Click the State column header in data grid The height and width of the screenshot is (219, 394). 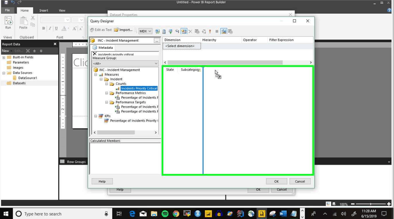click(x=170, y=70)
